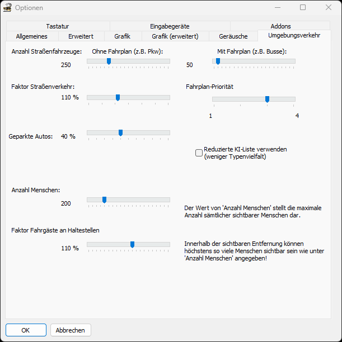Open the Grafik (erweitert) tab
This screenshot has width=342, height=342.
coord(175,36)
